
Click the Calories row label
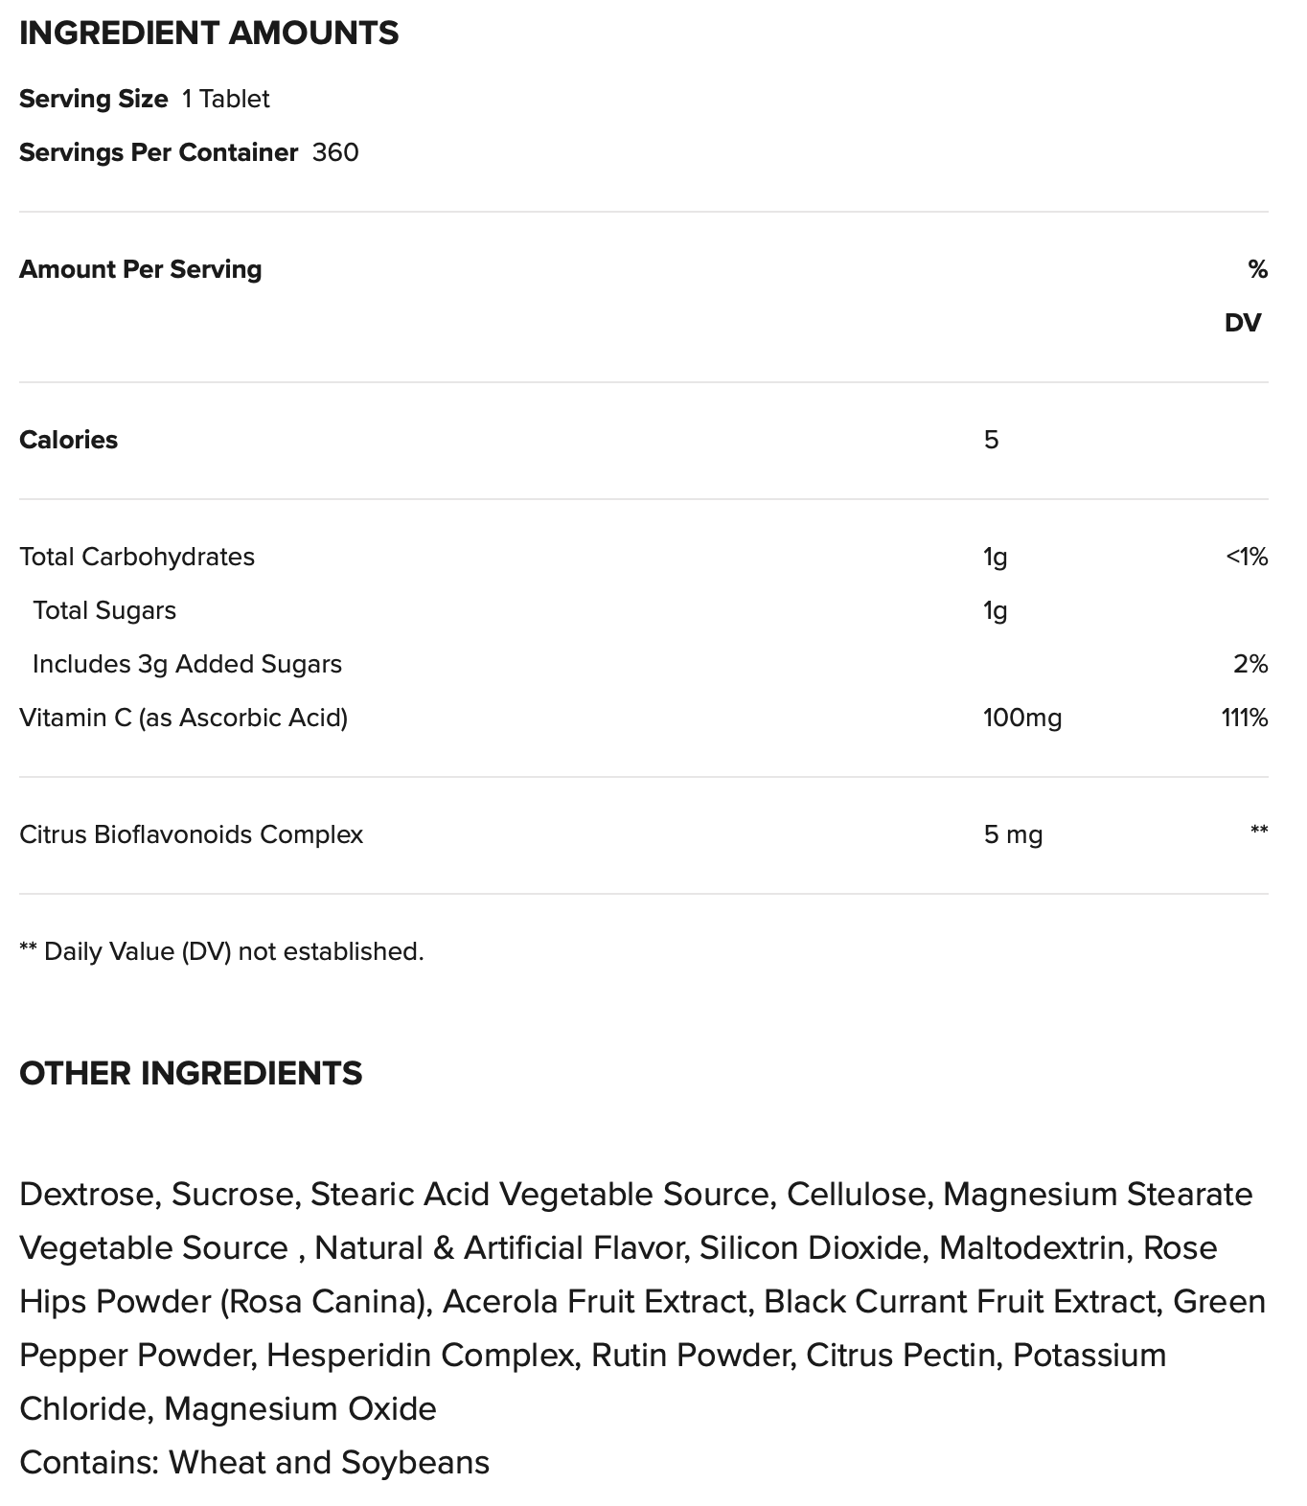(x=68, y=440)
